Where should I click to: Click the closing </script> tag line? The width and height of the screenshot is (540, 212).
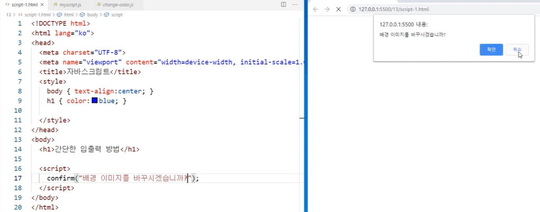coord(56,188)
